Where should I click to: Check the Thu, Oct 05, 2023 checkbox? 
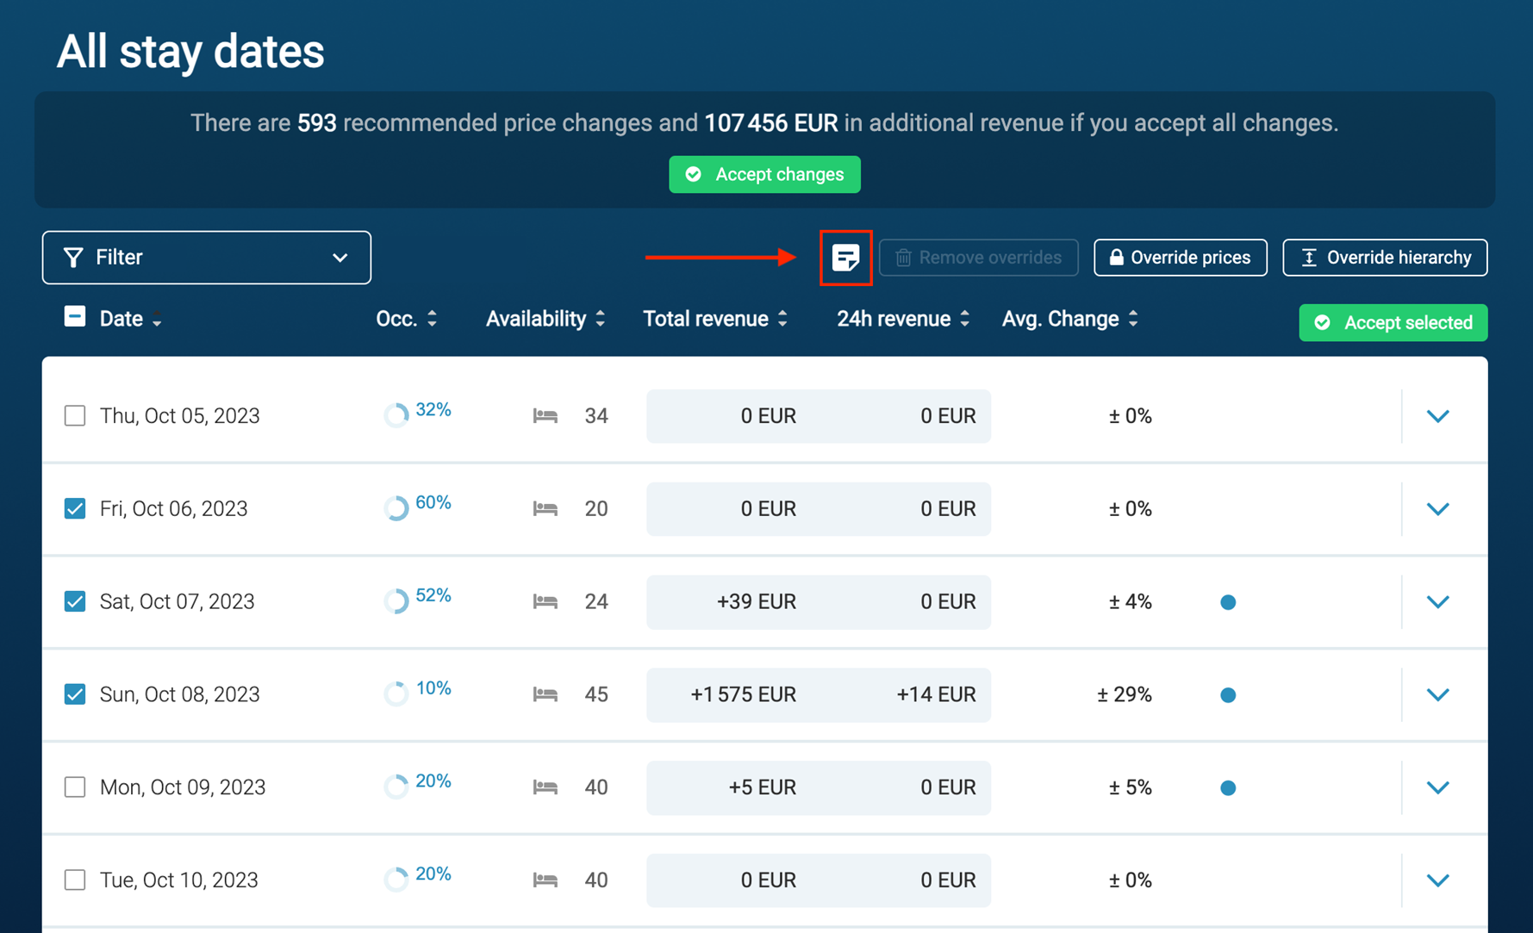tap(75, 415)
